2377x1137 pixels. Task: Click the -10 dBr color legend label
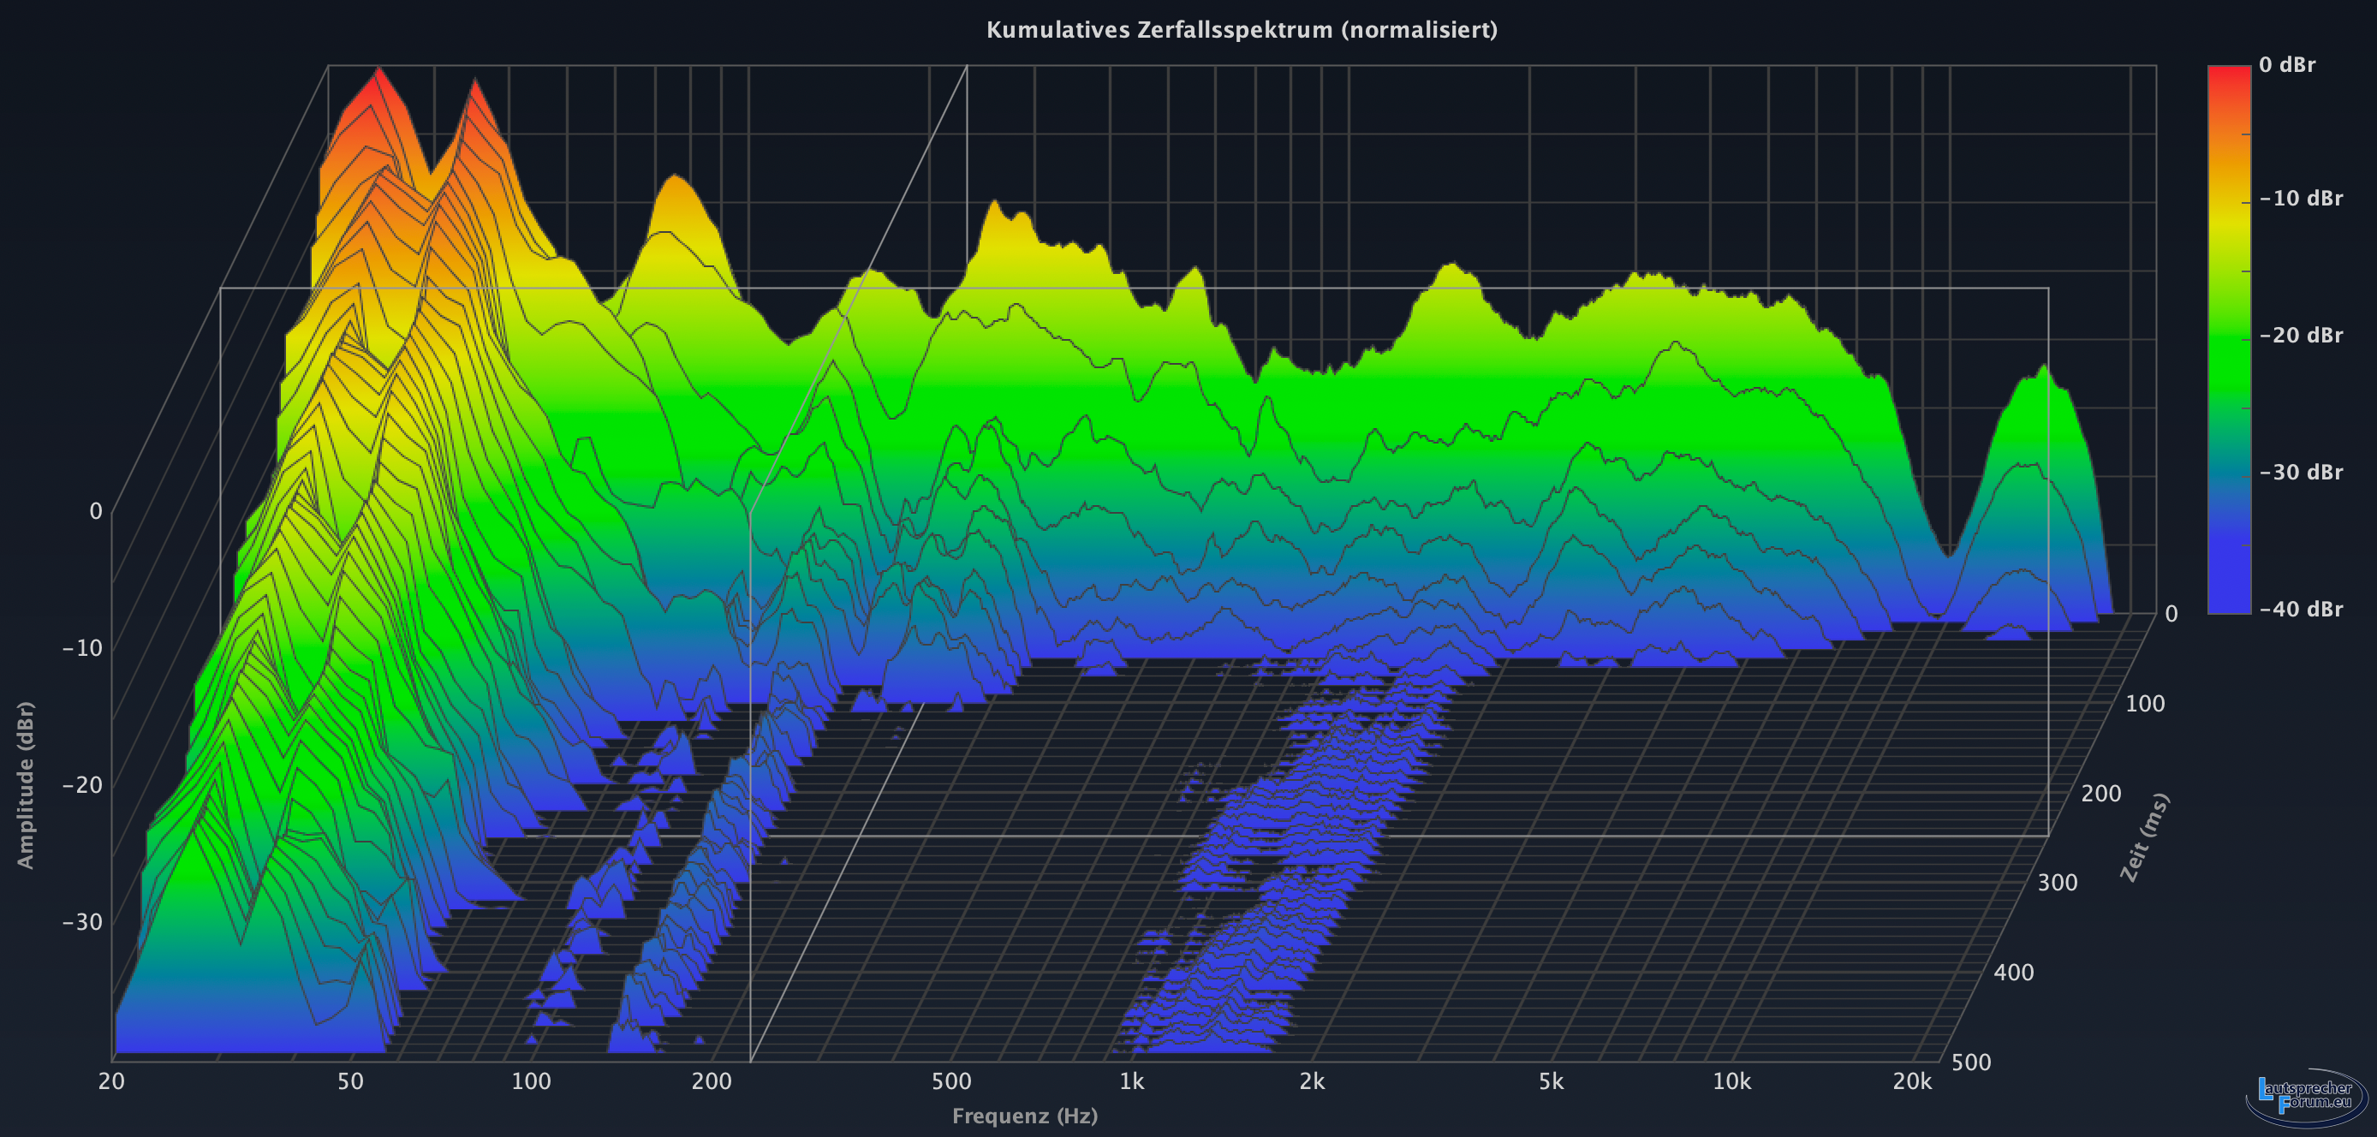(x=2301, y=199)
